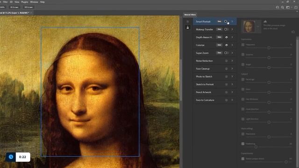Screen dimensions: 299x168
Task: Click the Beta badge beside Makeup Transfer
Action: click(x=219, y=29)
